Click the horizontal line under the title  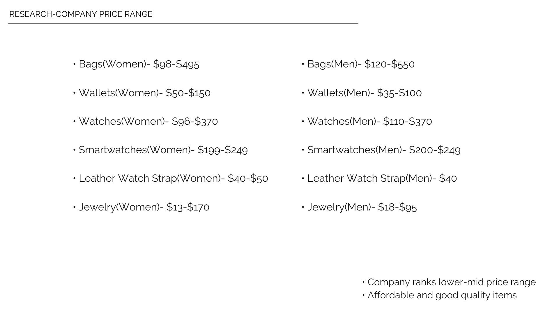pos(183,23)
